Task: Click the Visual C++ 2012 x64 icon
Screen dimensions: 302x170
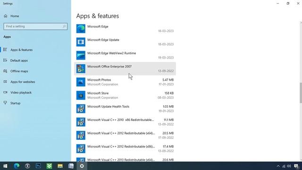Action: pyautogui.click(x=81, y=136)
